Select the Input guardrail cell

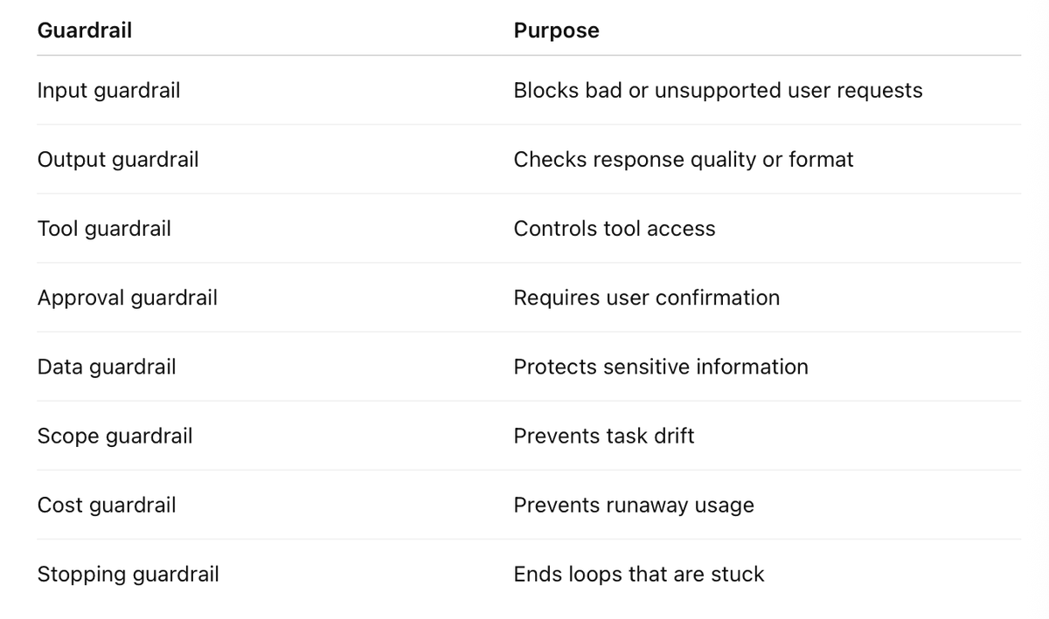pos(108,90)
